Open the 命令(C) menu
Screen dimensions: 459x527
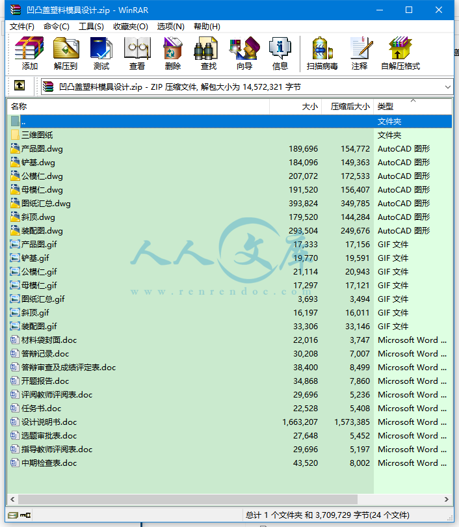pyautogui.click(x=57, y=27)
